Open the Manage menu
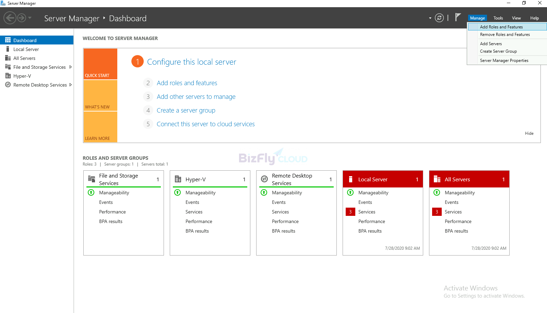This screenshot has width=547, height=313. pos(477,18)
